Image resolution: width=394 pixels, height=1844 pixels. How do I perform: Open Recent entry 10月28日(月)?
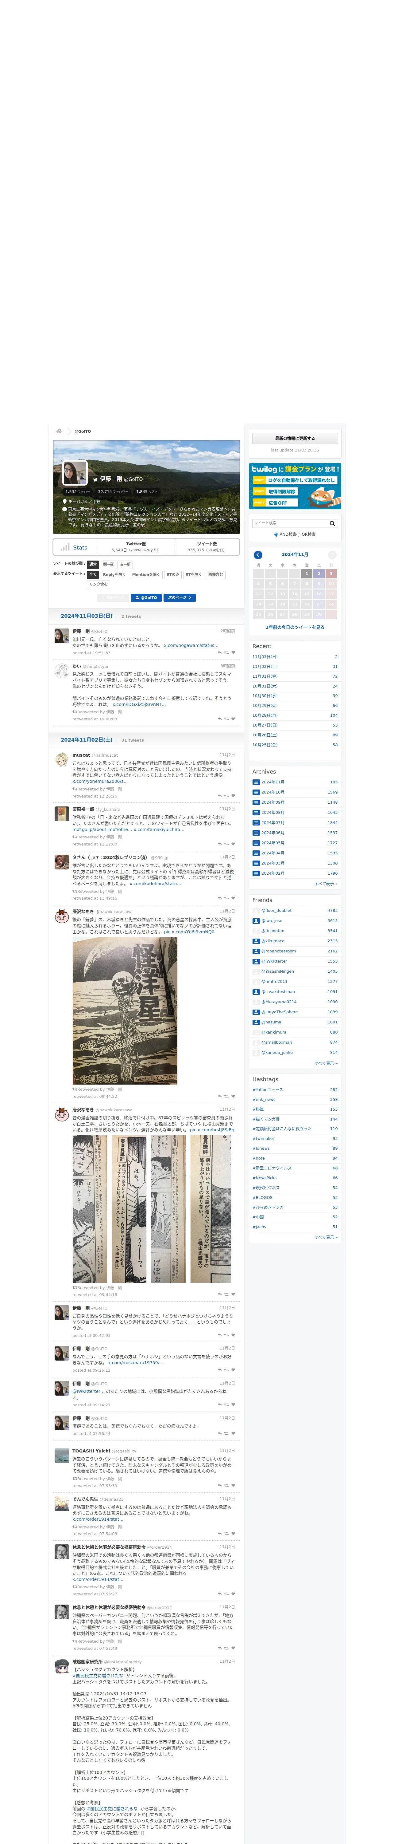(x=265, y=715)
